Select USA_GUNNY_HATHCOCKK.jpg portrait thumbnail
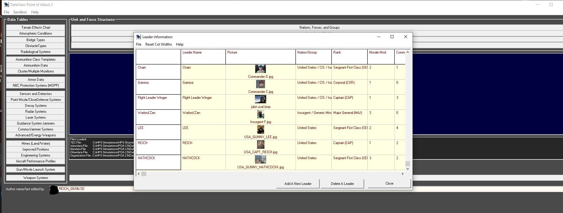Screen dimensions: 563x213 point(261,159)
